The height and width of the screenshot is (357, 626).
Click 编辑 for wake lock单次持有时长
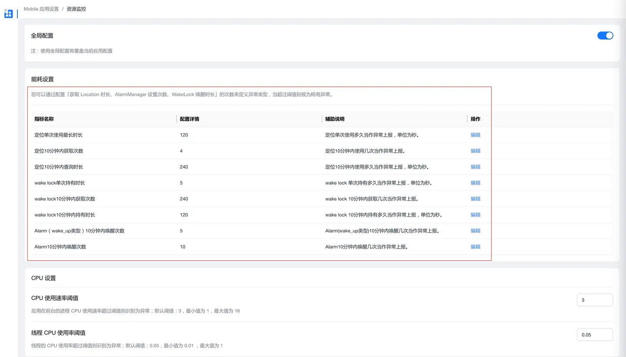[x=475, y=183]
